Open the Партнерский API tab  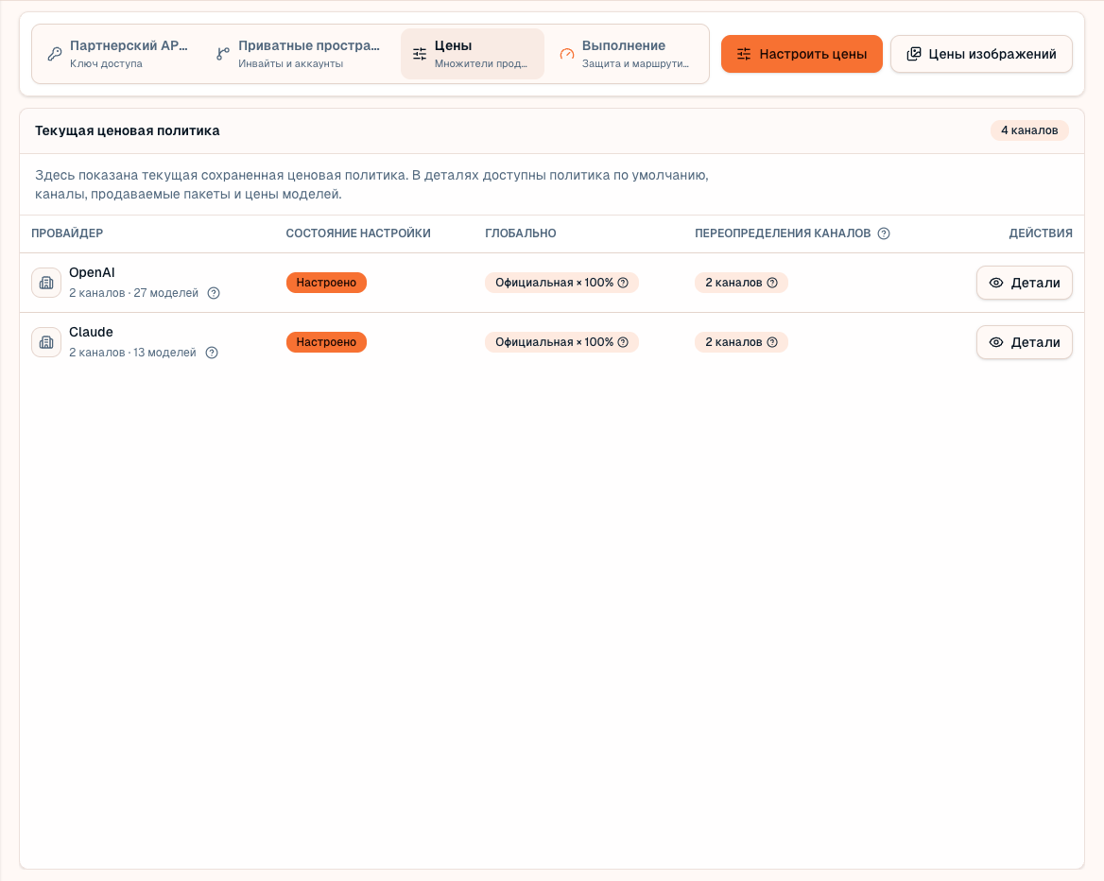(118, 54)
